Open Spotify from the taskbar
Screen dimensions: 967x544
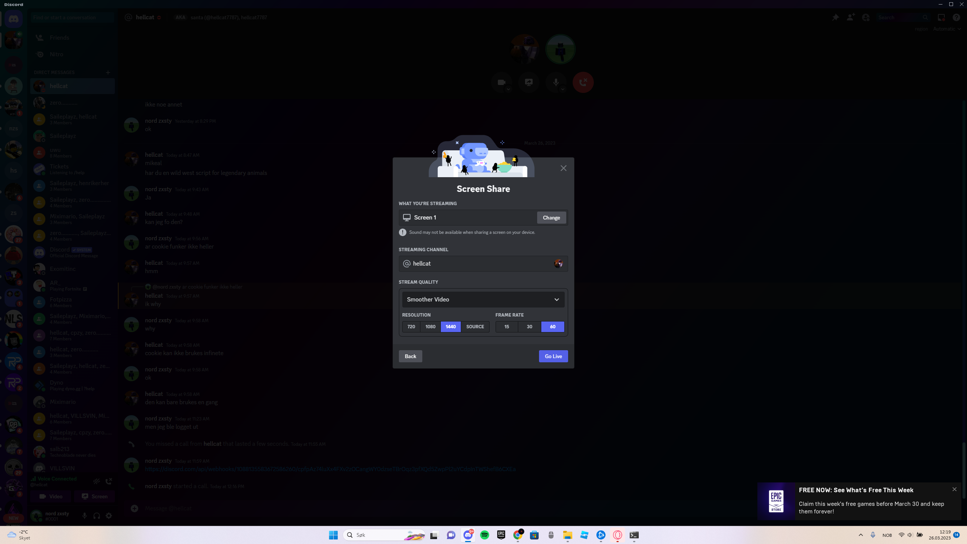pos(485,535)
